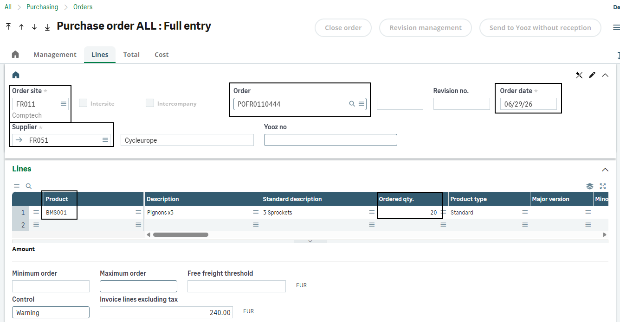Viewport: 620px width, 322px height.
Task: Click the home icon tab
Action: (15, 54)
